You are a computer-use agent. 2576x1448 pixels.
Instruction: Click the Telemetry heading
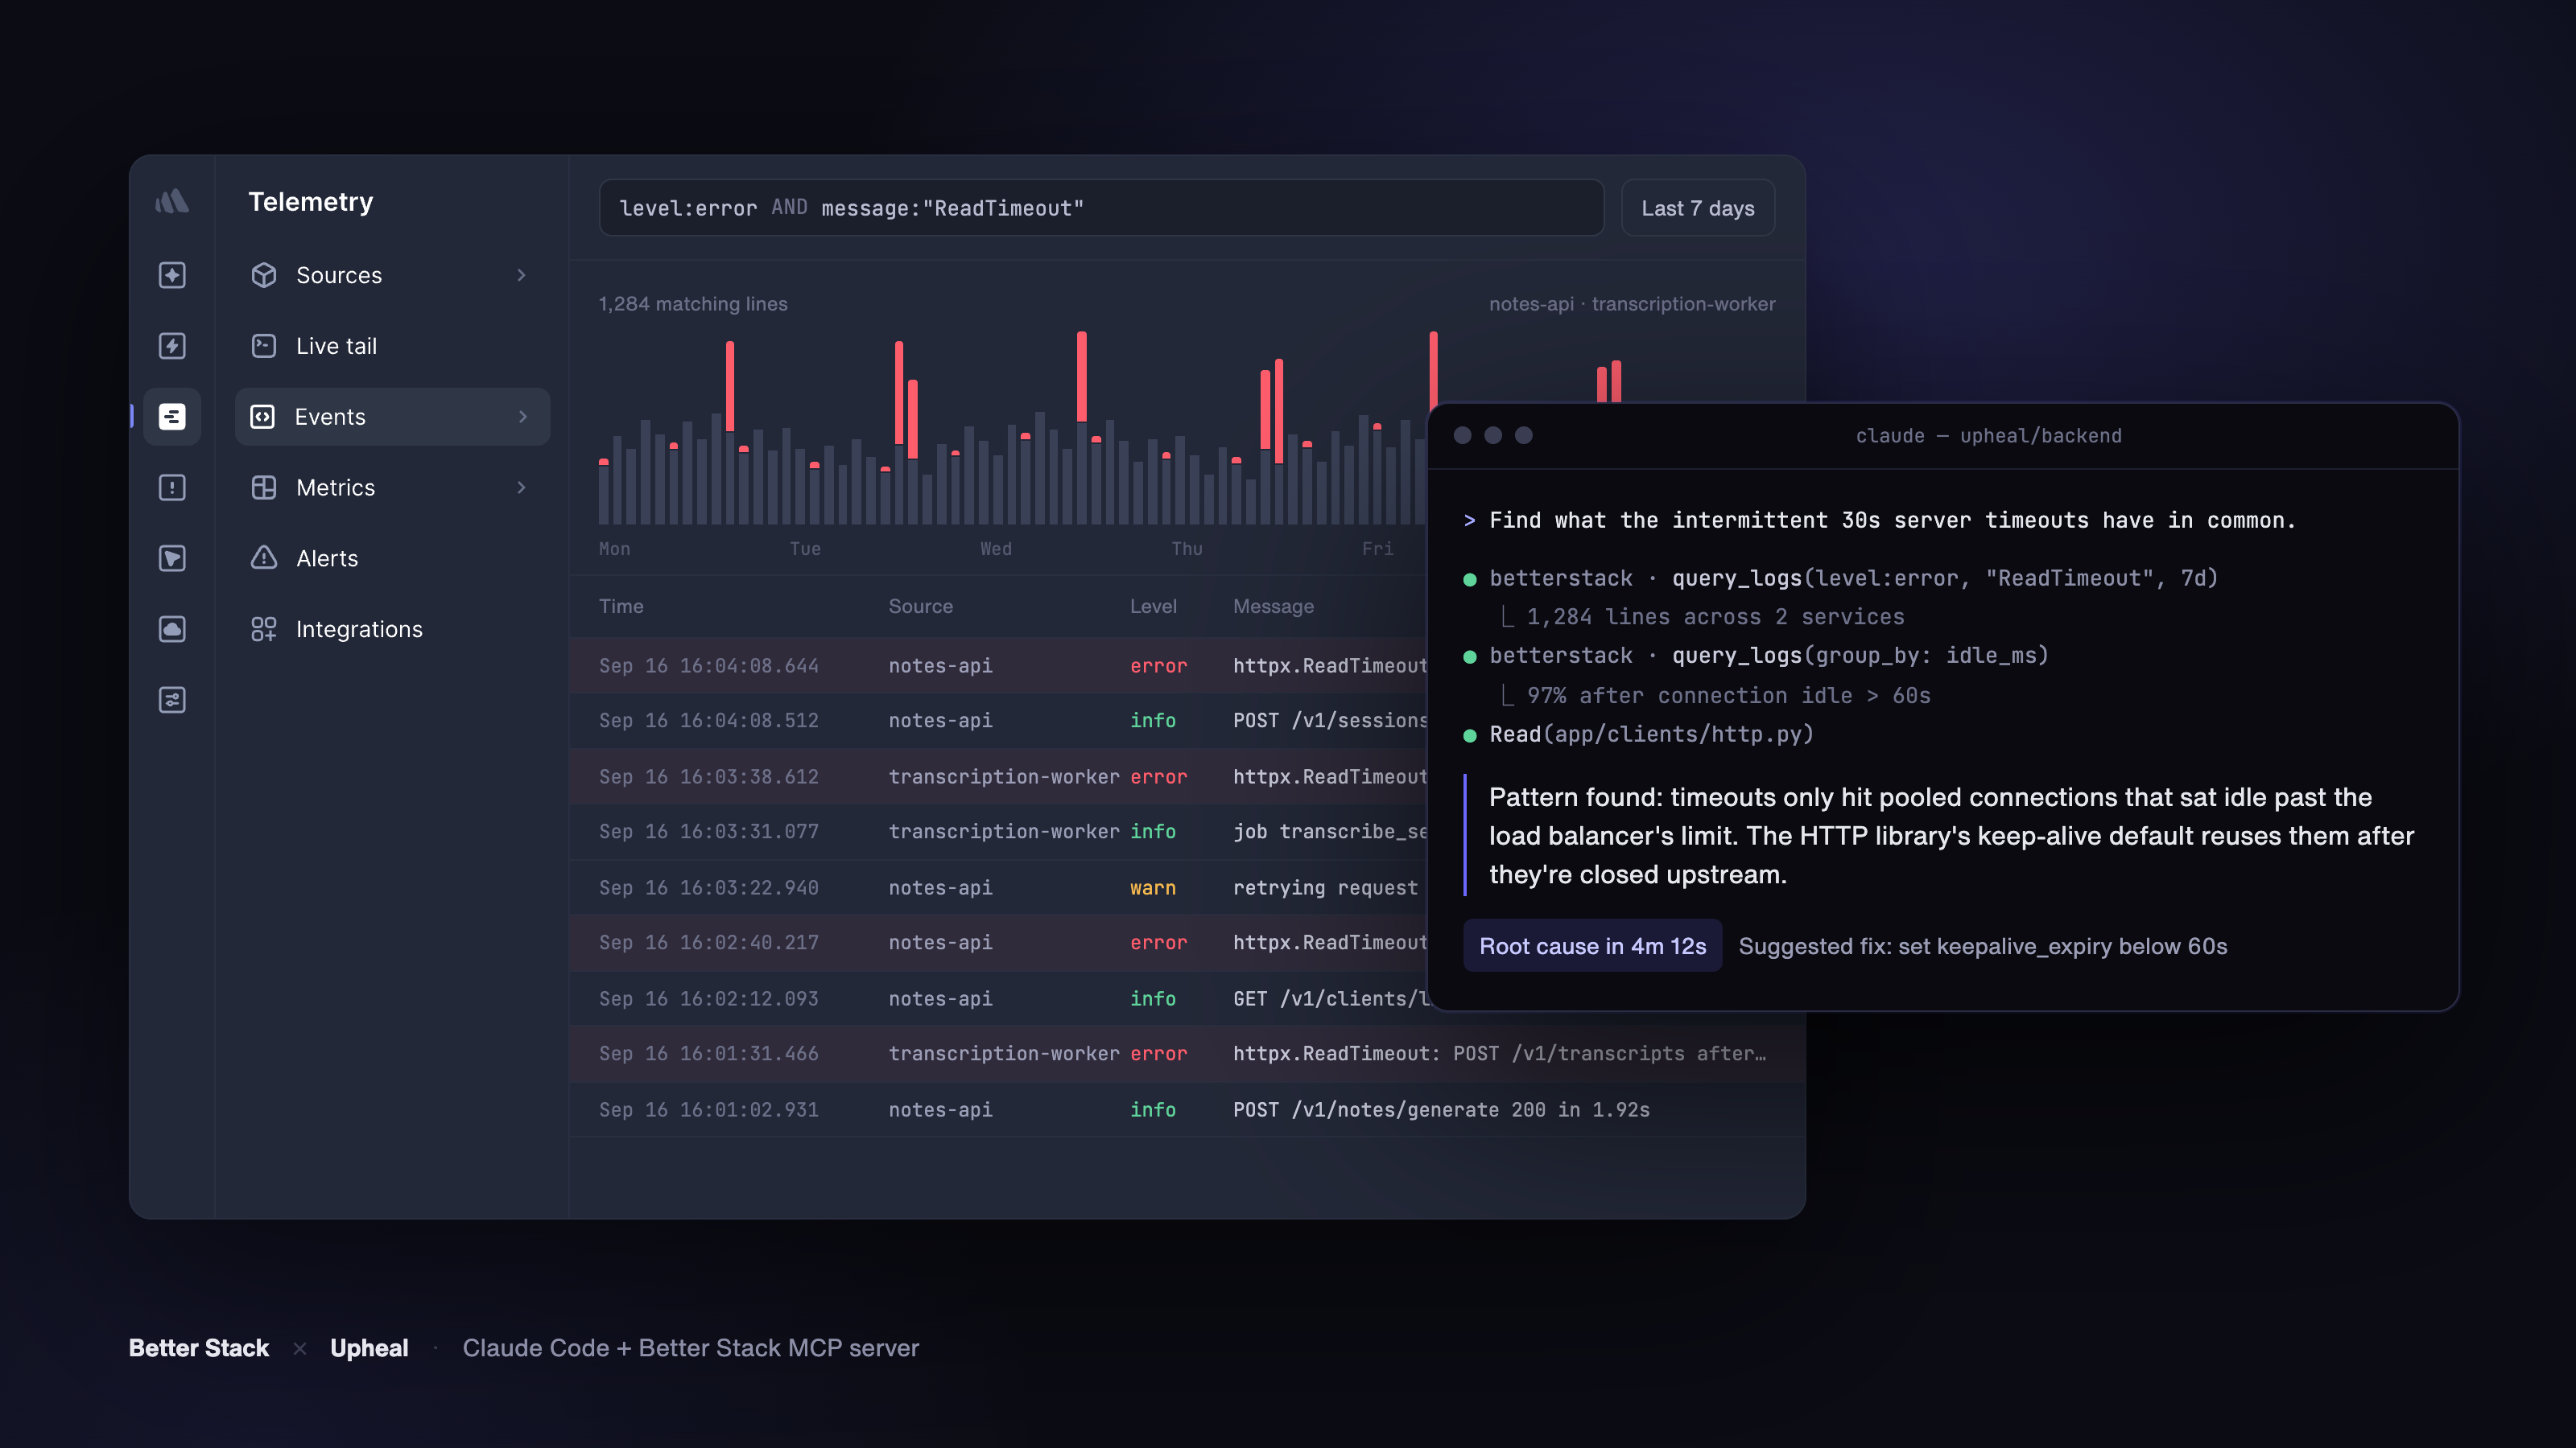(311, 202)
